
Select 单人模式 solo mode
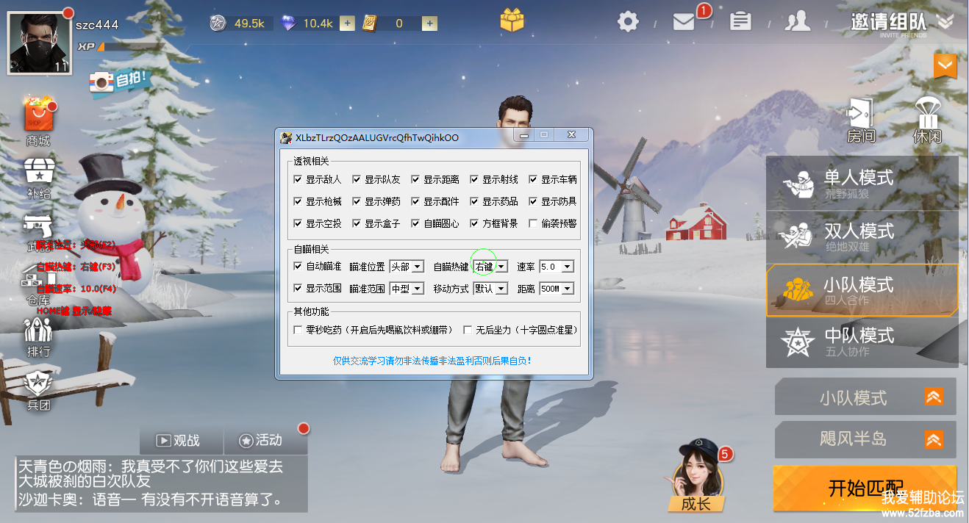pos(862,183)
